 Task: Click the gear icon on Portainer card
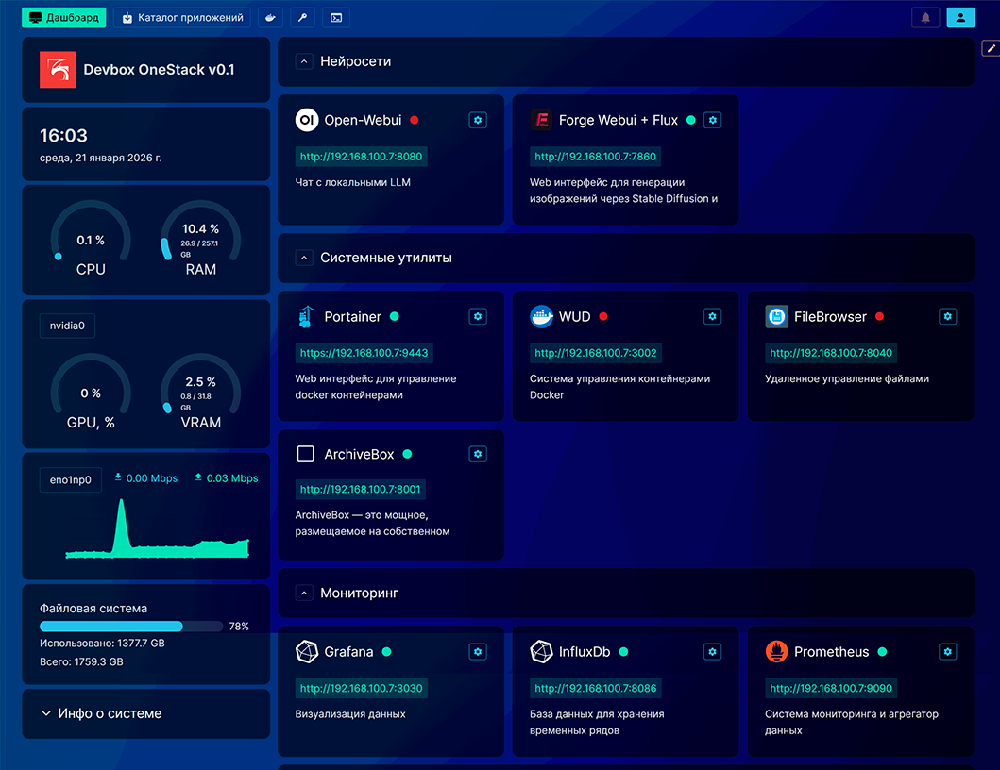tap(478, 317)
